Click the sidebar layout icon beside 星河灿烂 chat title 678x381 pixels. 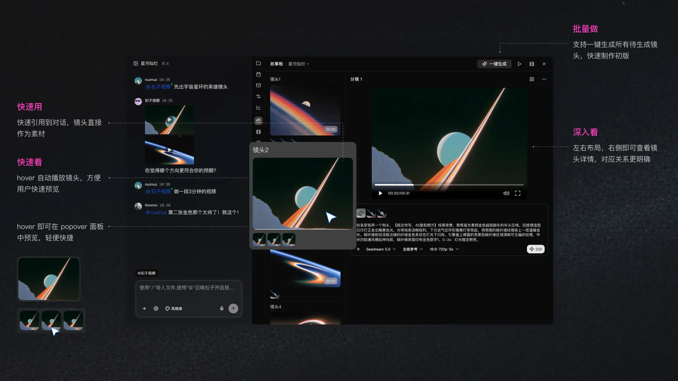click(x=136, y=64)
